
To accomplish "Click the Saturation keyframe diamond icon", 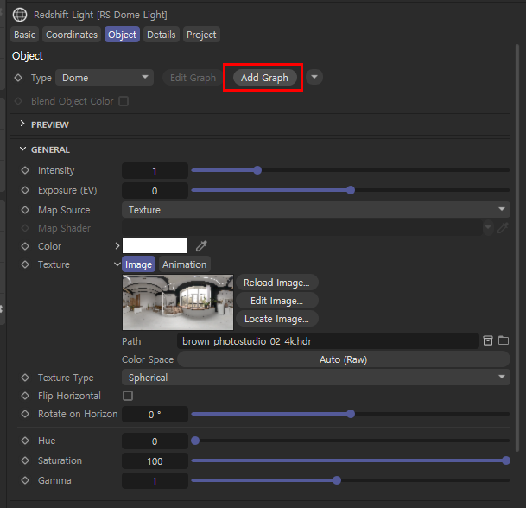I will [25, 461].
